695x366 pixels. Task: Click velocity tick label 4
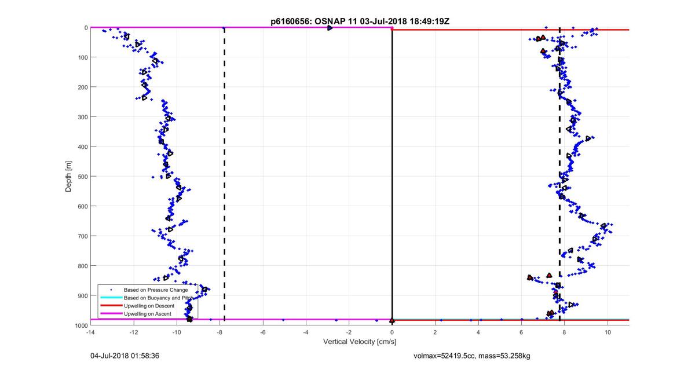coord(478,332)
